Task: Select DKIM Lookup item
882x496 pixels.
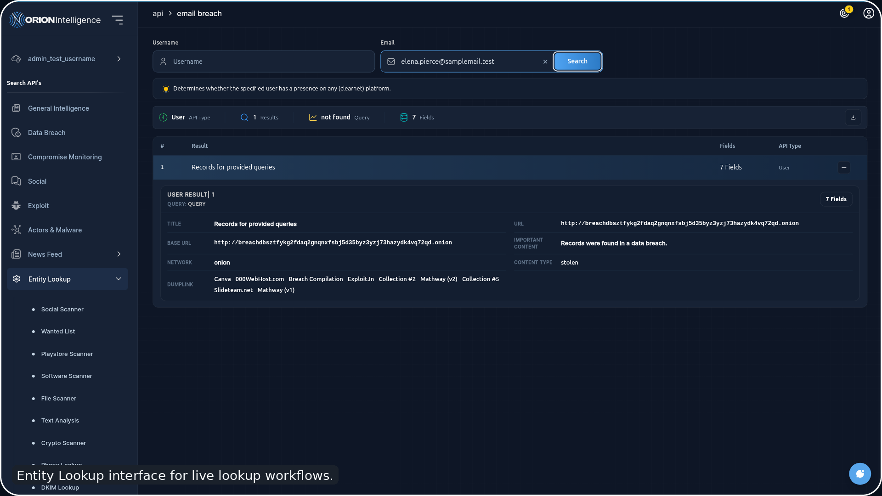Action: pos(60,488)
